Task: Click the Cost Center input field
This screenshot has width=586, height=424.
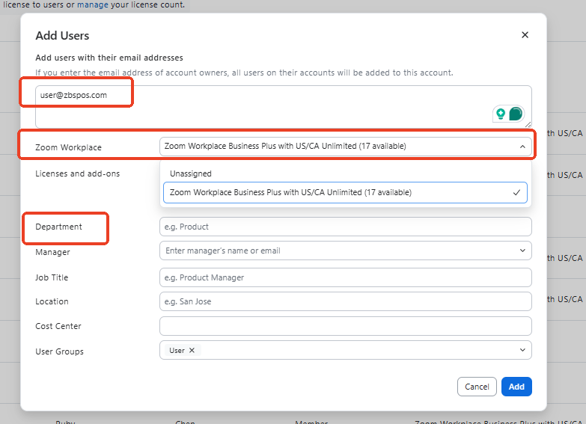Action: [345, 326]
